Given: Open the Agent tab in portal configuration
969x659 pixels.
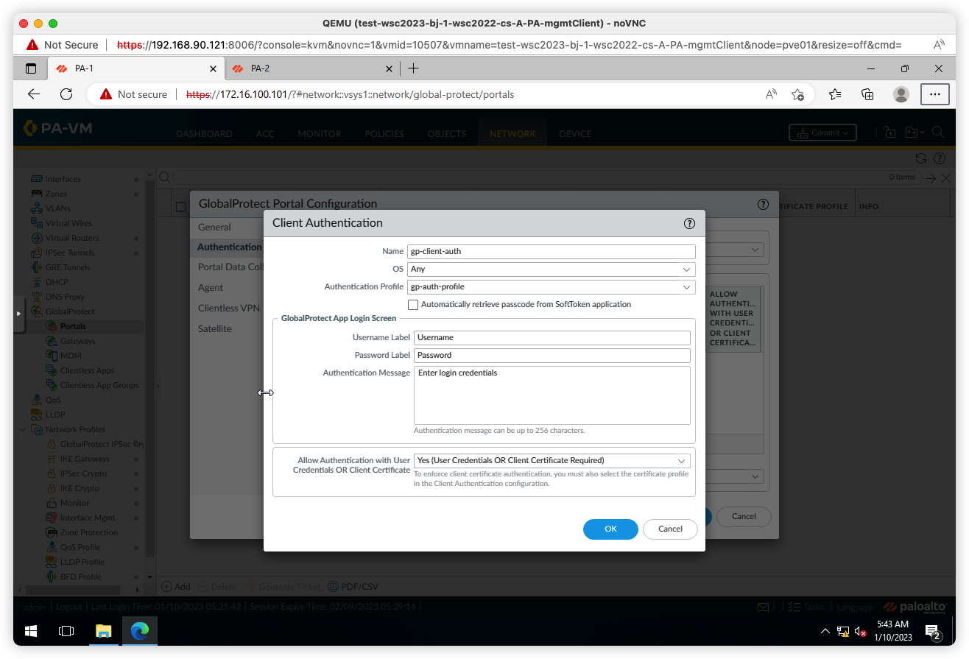Looking at the screenshot, I should 211,287.
